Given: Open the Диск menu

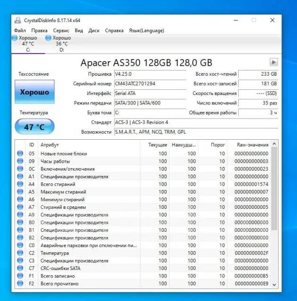Looking at the screenshot, I should [x=94, y=31].
